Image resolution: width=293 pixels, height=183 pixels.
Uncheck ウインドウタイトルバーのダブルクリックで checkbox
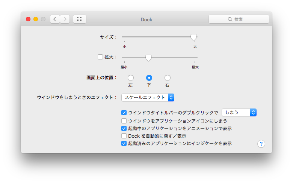click(124, 113)
